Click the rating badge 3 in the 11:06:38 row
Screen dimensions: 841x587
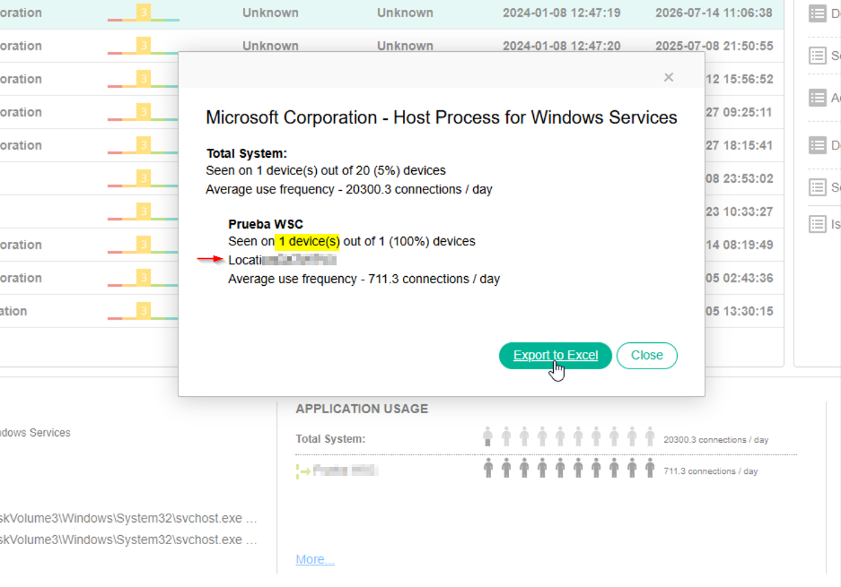(144, 13)
